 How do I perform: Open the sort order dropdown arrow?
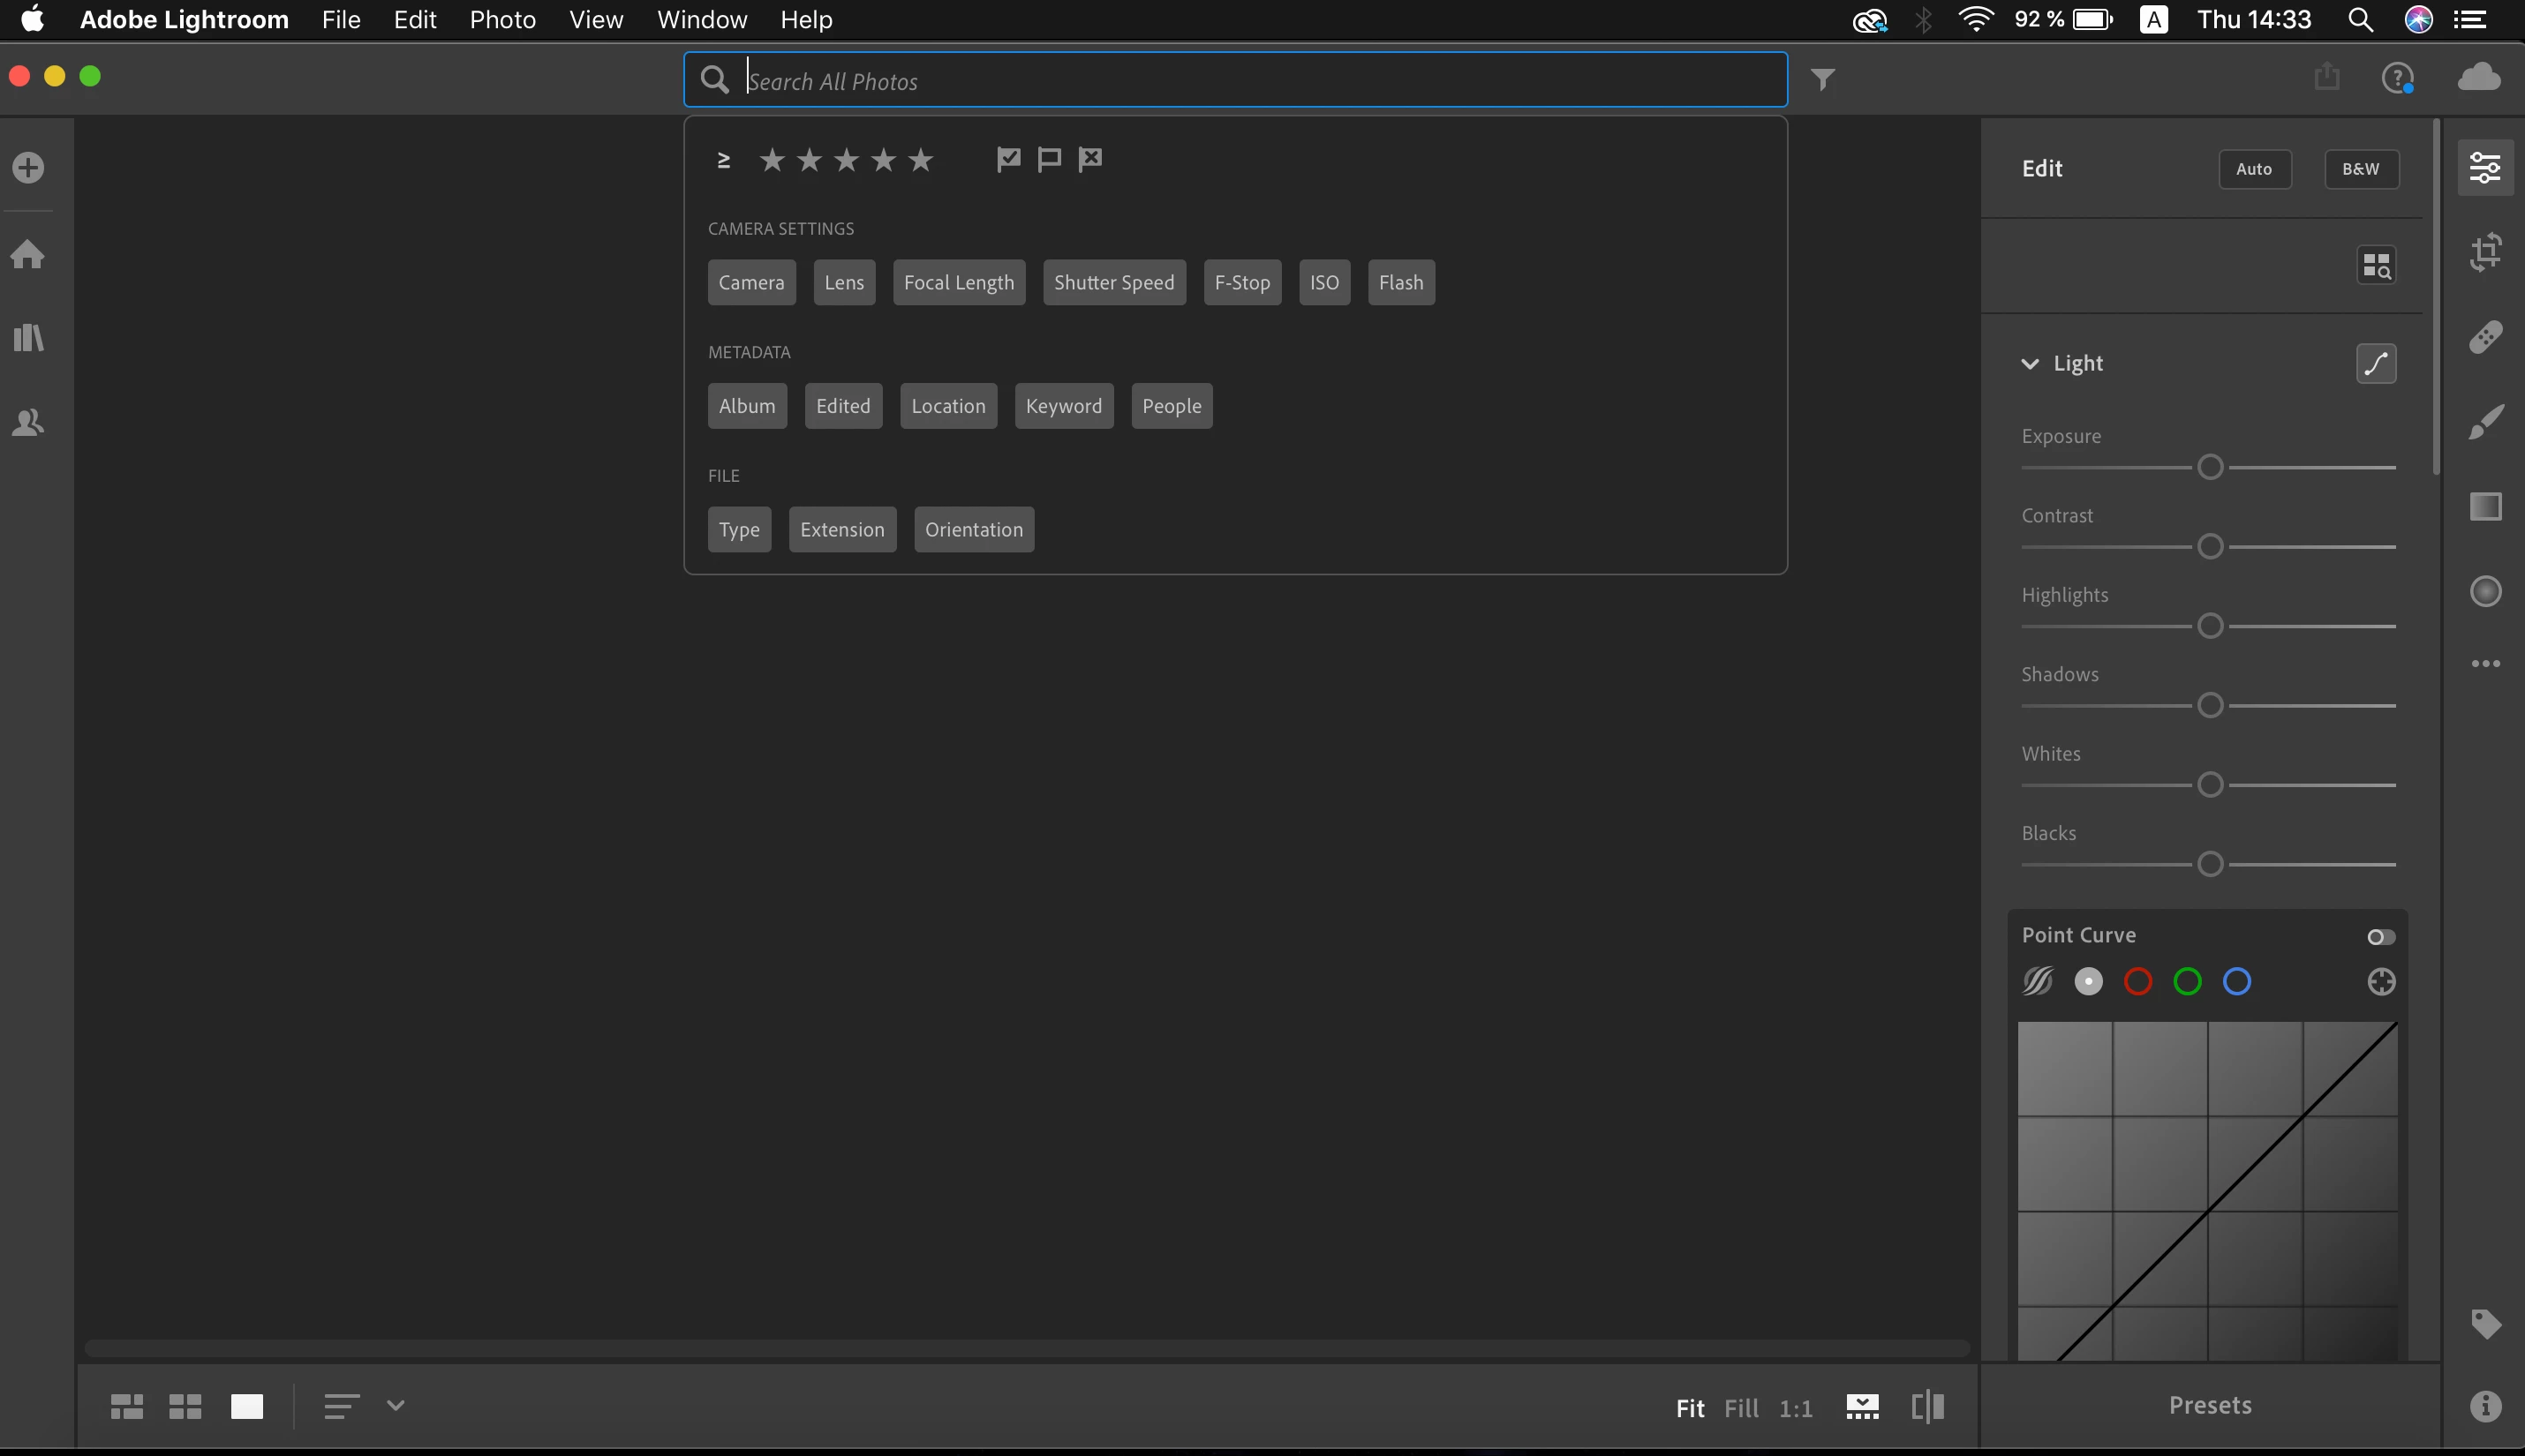tap(396, 1405)
